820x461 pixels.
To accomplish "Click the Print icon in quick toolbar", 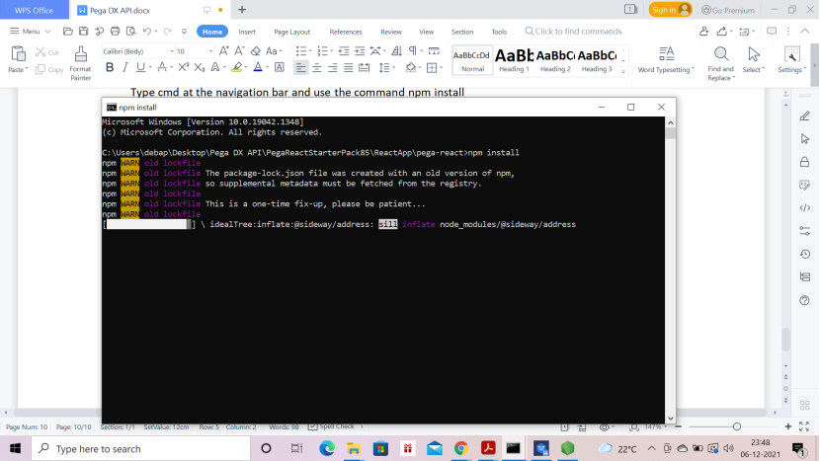I will click(115, 32).
